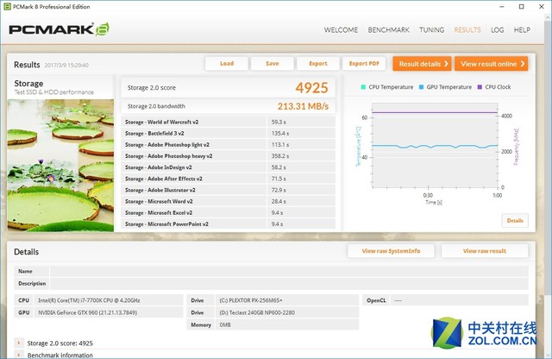Click the 358.2 s result value

point(279,155)
